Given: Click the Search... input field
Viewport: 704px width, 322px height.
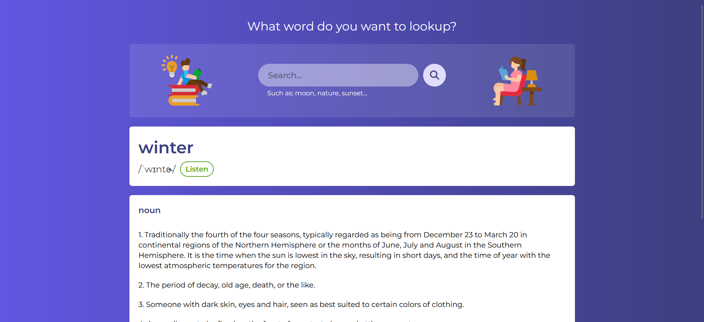Looking at the screenshot, I should [338, 75].
